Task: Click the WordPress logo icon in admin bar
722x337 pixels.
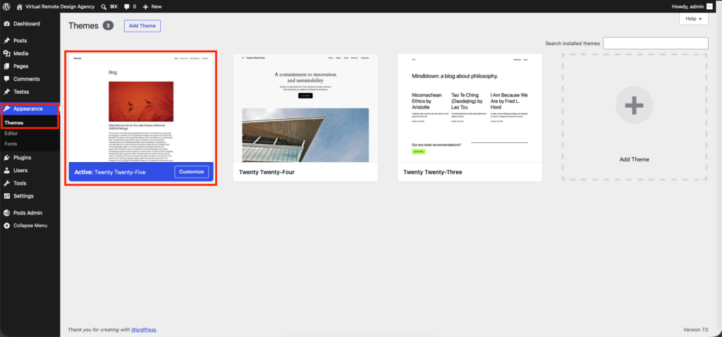Action: (x=7, y=6)
